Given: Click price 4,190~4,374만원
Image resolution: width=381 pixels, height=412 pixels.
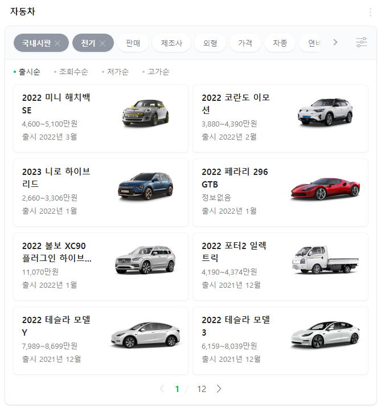Looking at the screenshot, I should click(230, 272).
